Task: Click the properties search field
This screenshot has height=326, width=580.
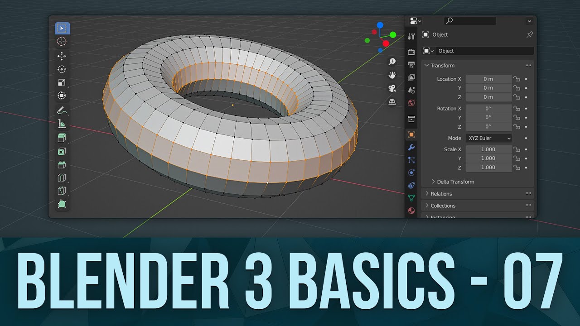Action: point(470,21)
